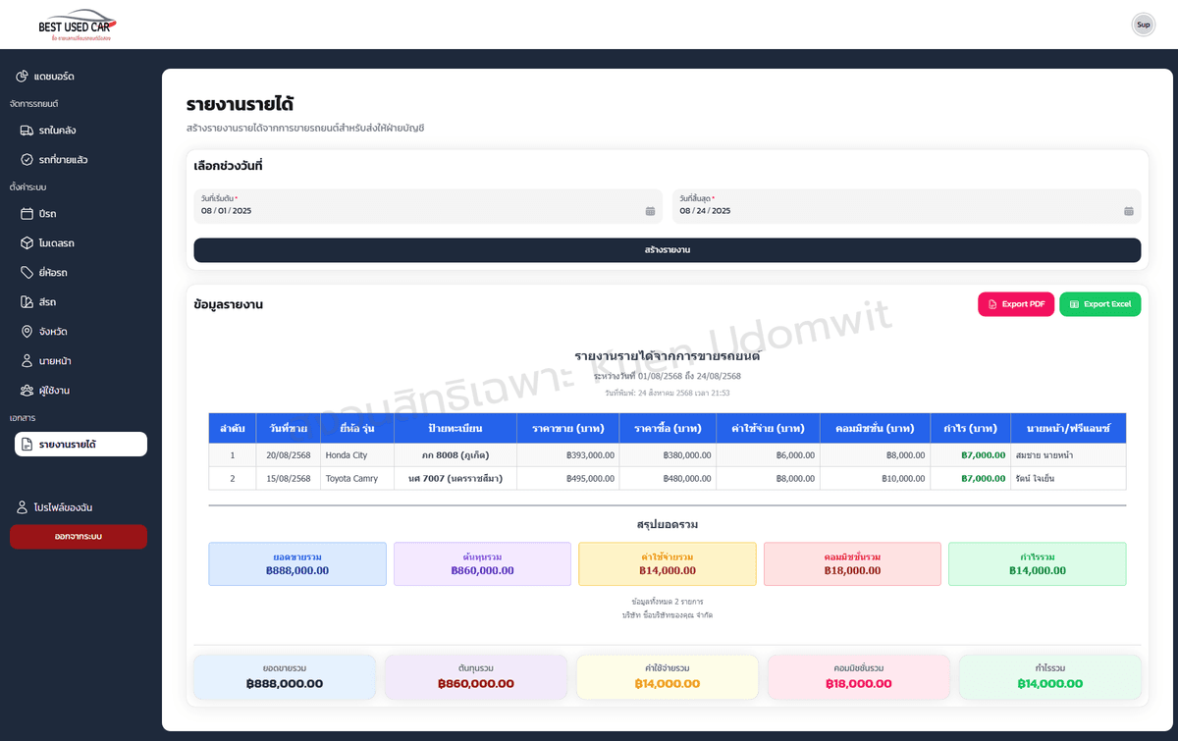Log out with the ออกจากระบบ button
Image resolution: width=1178 pixels, height=741 pixels.
pos(79,537)
